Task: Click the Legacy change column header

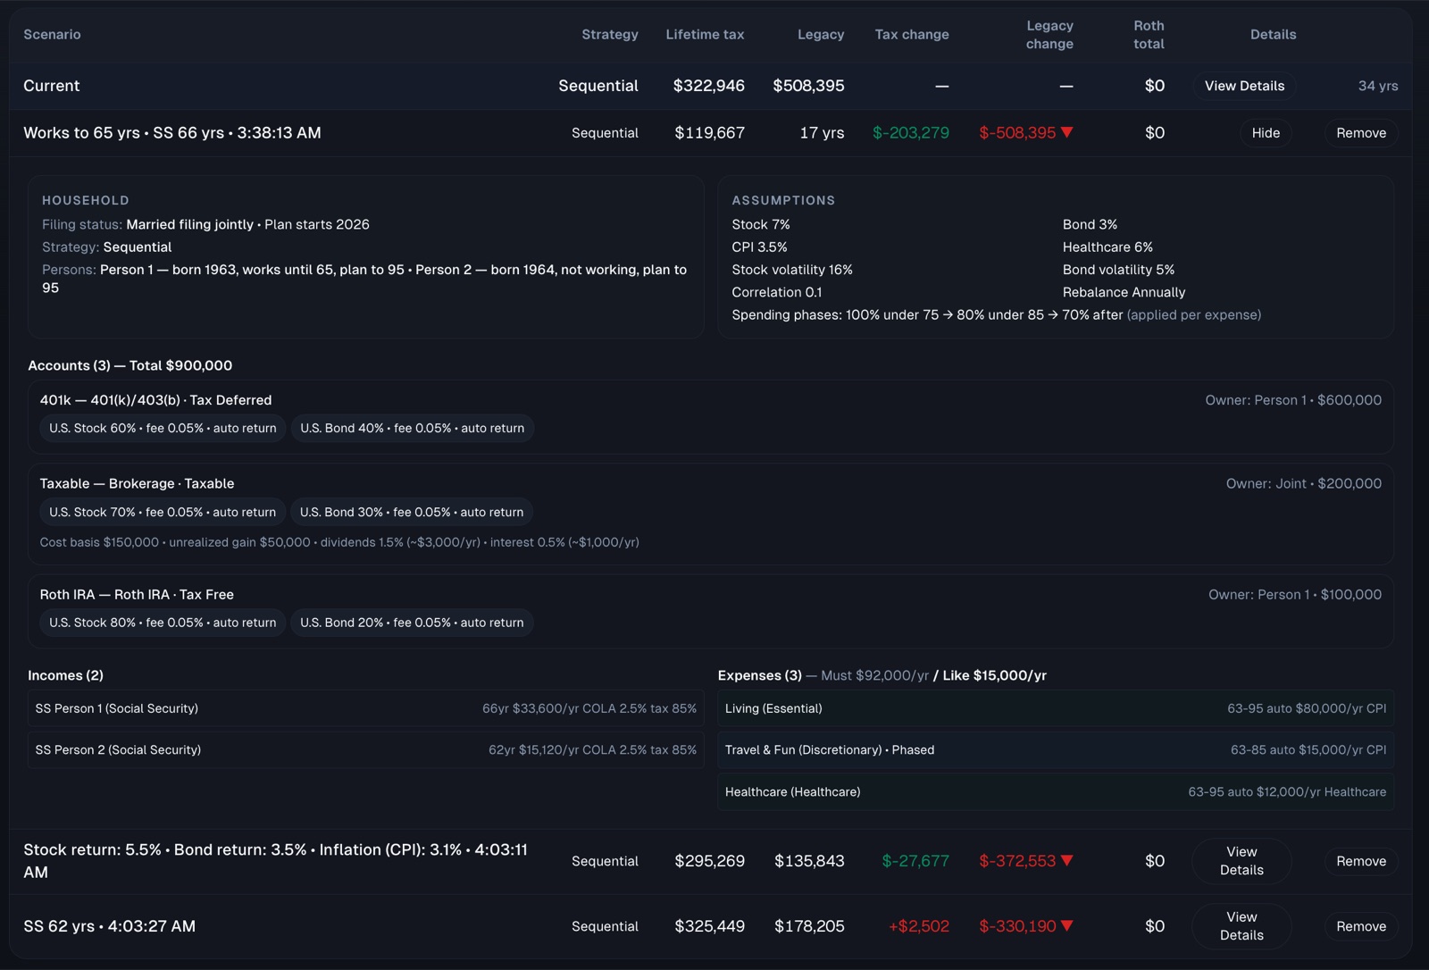Action: point(1049,34)
